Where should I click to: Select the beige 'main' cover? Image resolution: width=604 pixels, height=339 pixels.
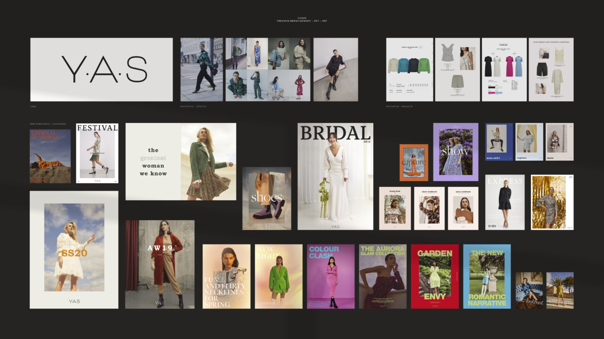point(560,142)
